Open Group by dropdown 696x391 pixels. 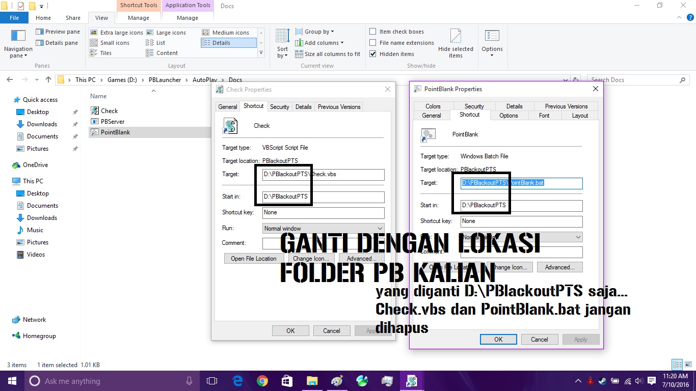(x=315, y=32)
